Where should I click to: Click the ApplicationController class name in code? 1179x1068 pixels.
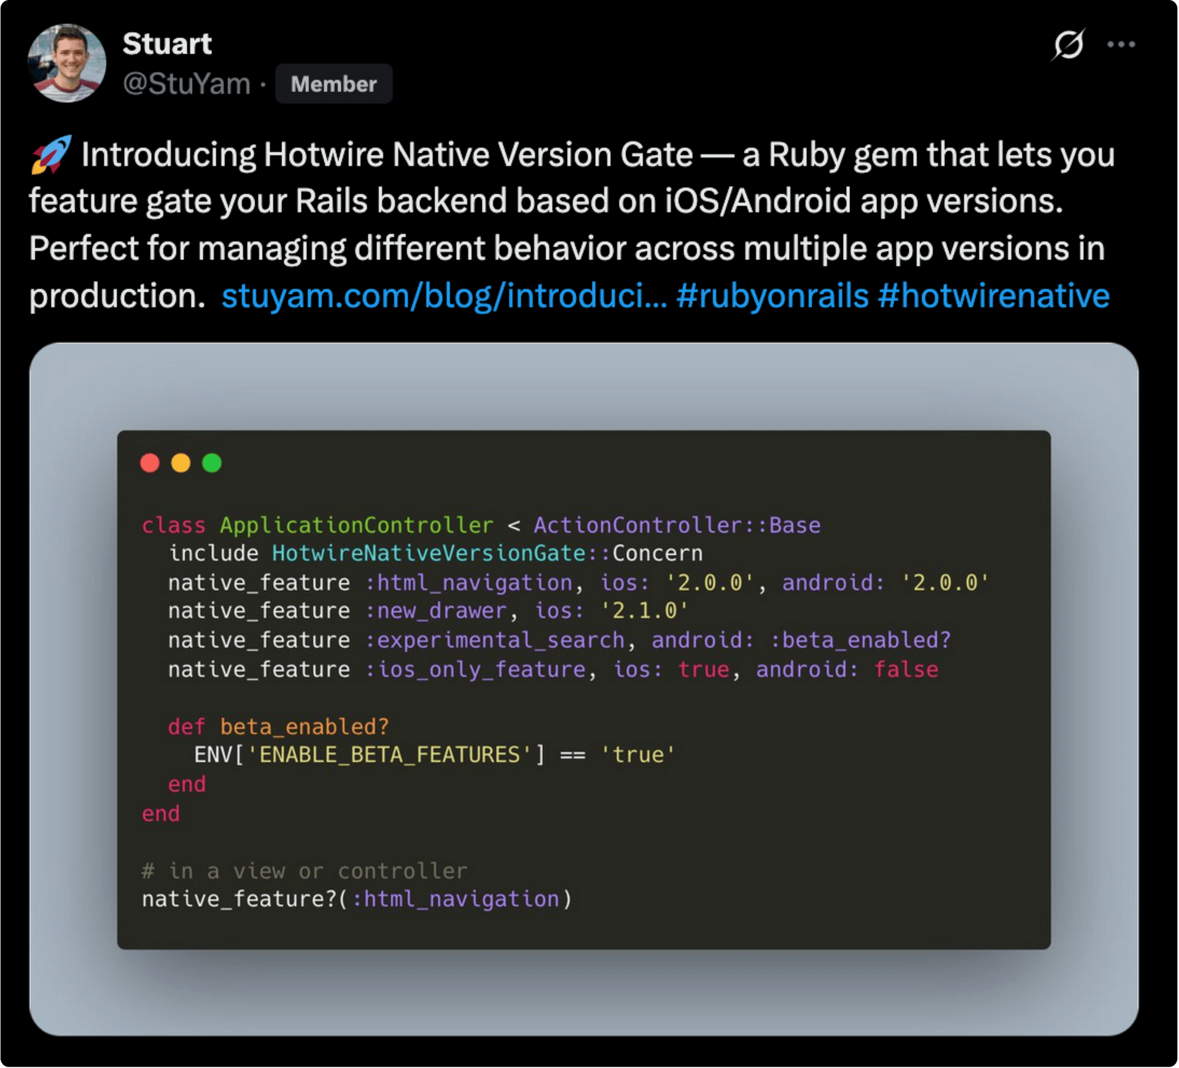click(x=356, y=526)
